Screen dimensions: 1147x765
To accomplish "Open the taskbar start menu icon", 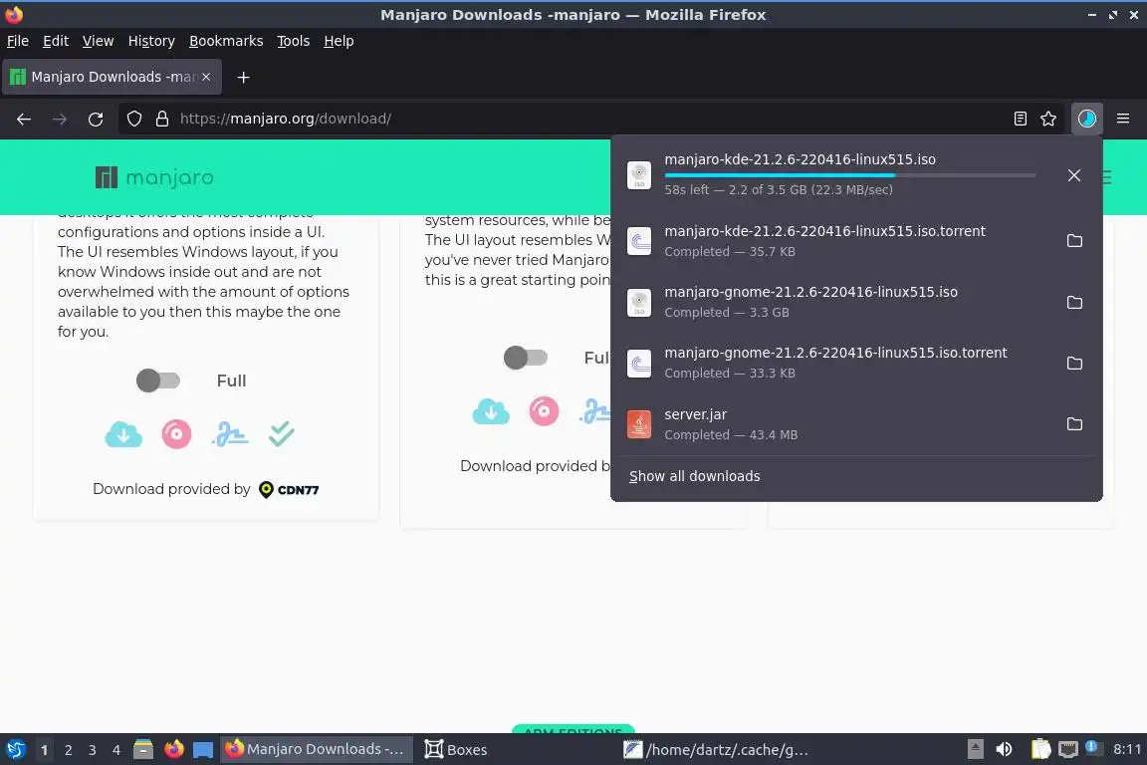I will point(15,750).
